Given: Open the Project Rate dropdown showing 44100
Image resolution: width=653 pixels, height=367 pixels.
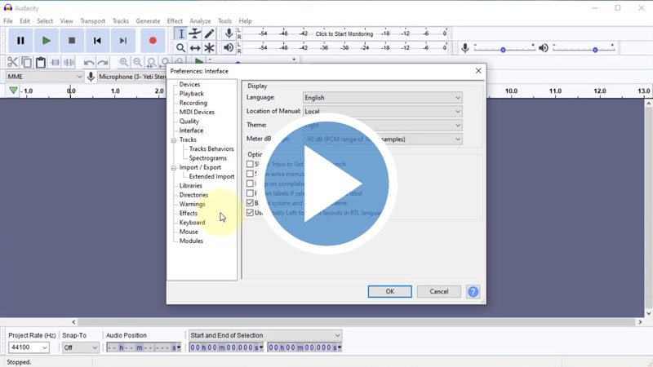Looking at the screenshot, I should pyautogui.click(x=29, y=347).
